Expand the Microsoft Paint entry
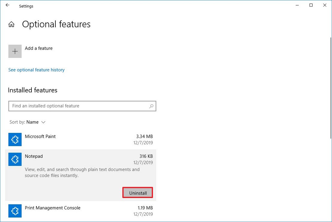 [40, 136]
